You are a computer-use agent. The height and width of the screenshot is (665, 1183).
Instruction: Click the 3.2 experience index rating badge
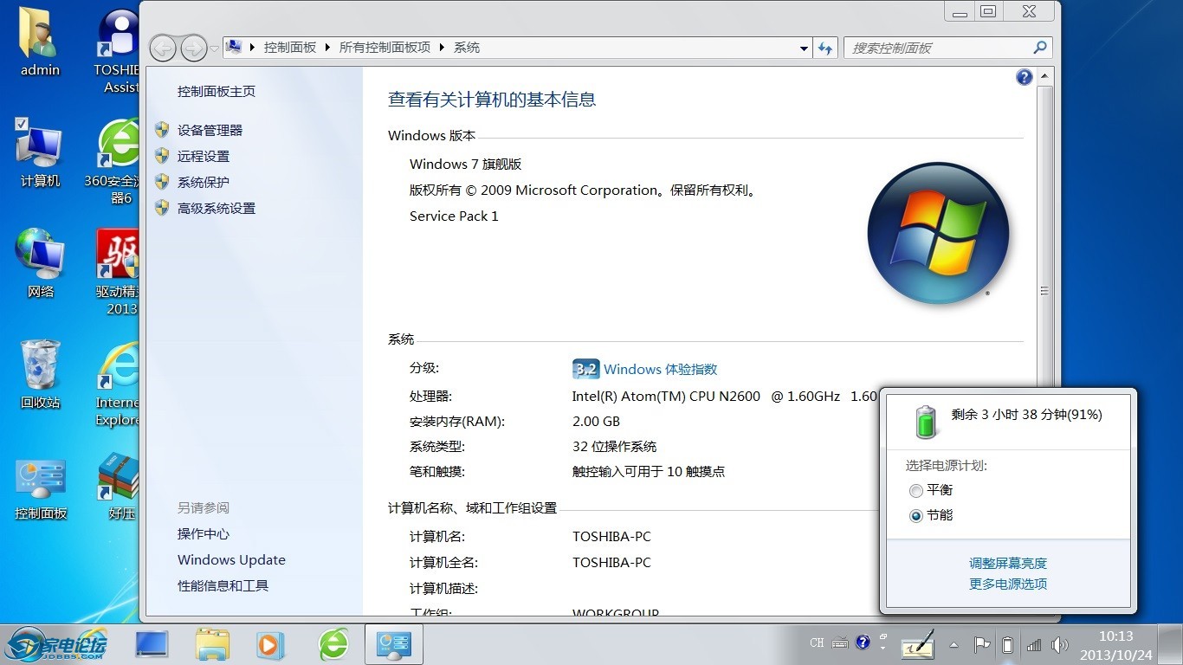tap(585, 369)
